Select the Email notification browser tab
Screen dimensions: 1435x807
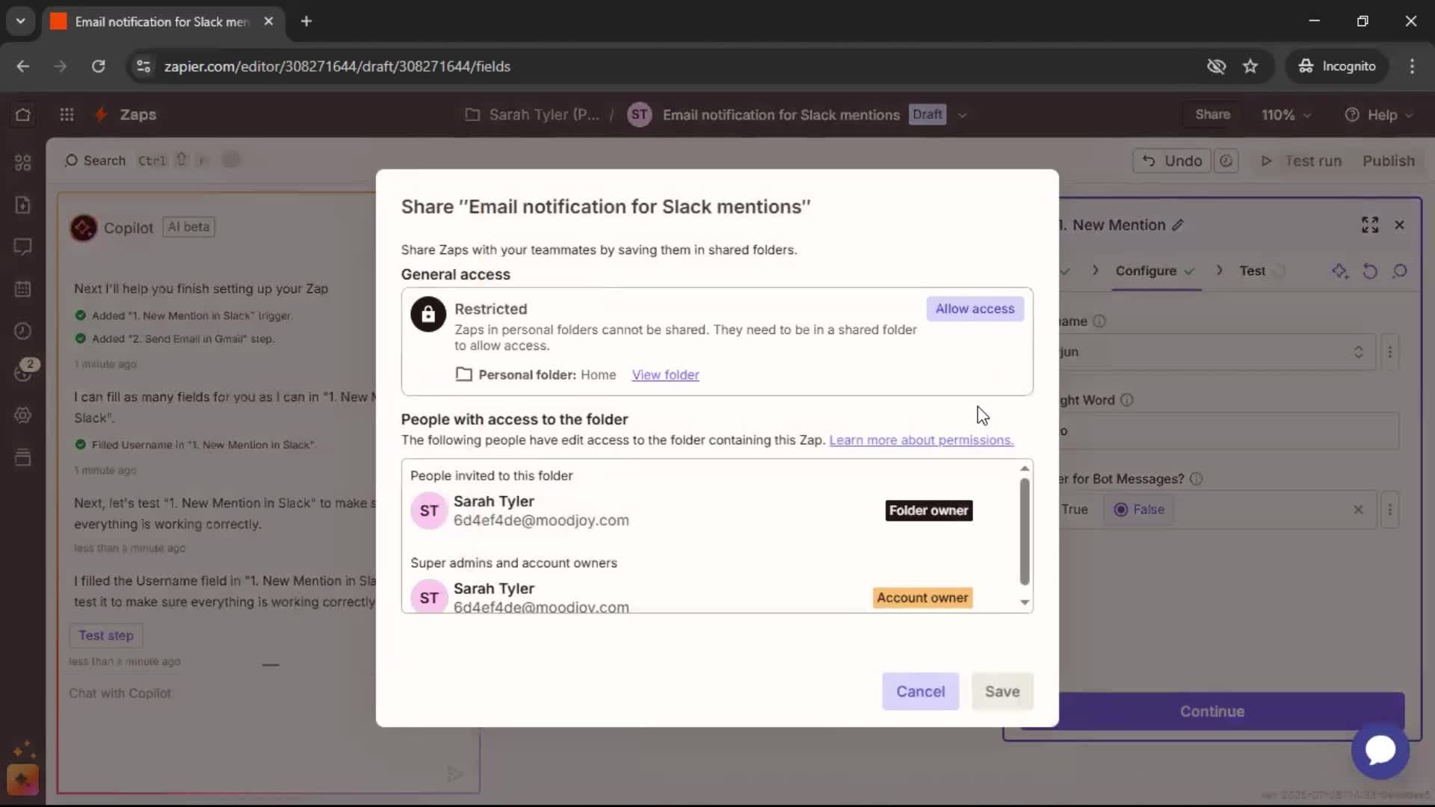[162, 22]
